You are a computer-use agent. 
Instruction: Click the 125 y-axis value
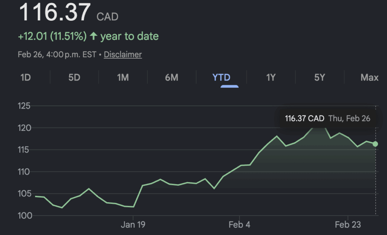point(24,106)
